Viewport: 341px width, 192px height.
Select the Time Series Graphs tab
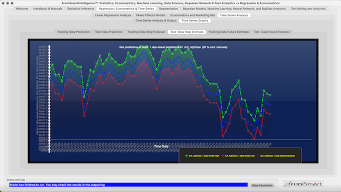[x=194, y=20]
